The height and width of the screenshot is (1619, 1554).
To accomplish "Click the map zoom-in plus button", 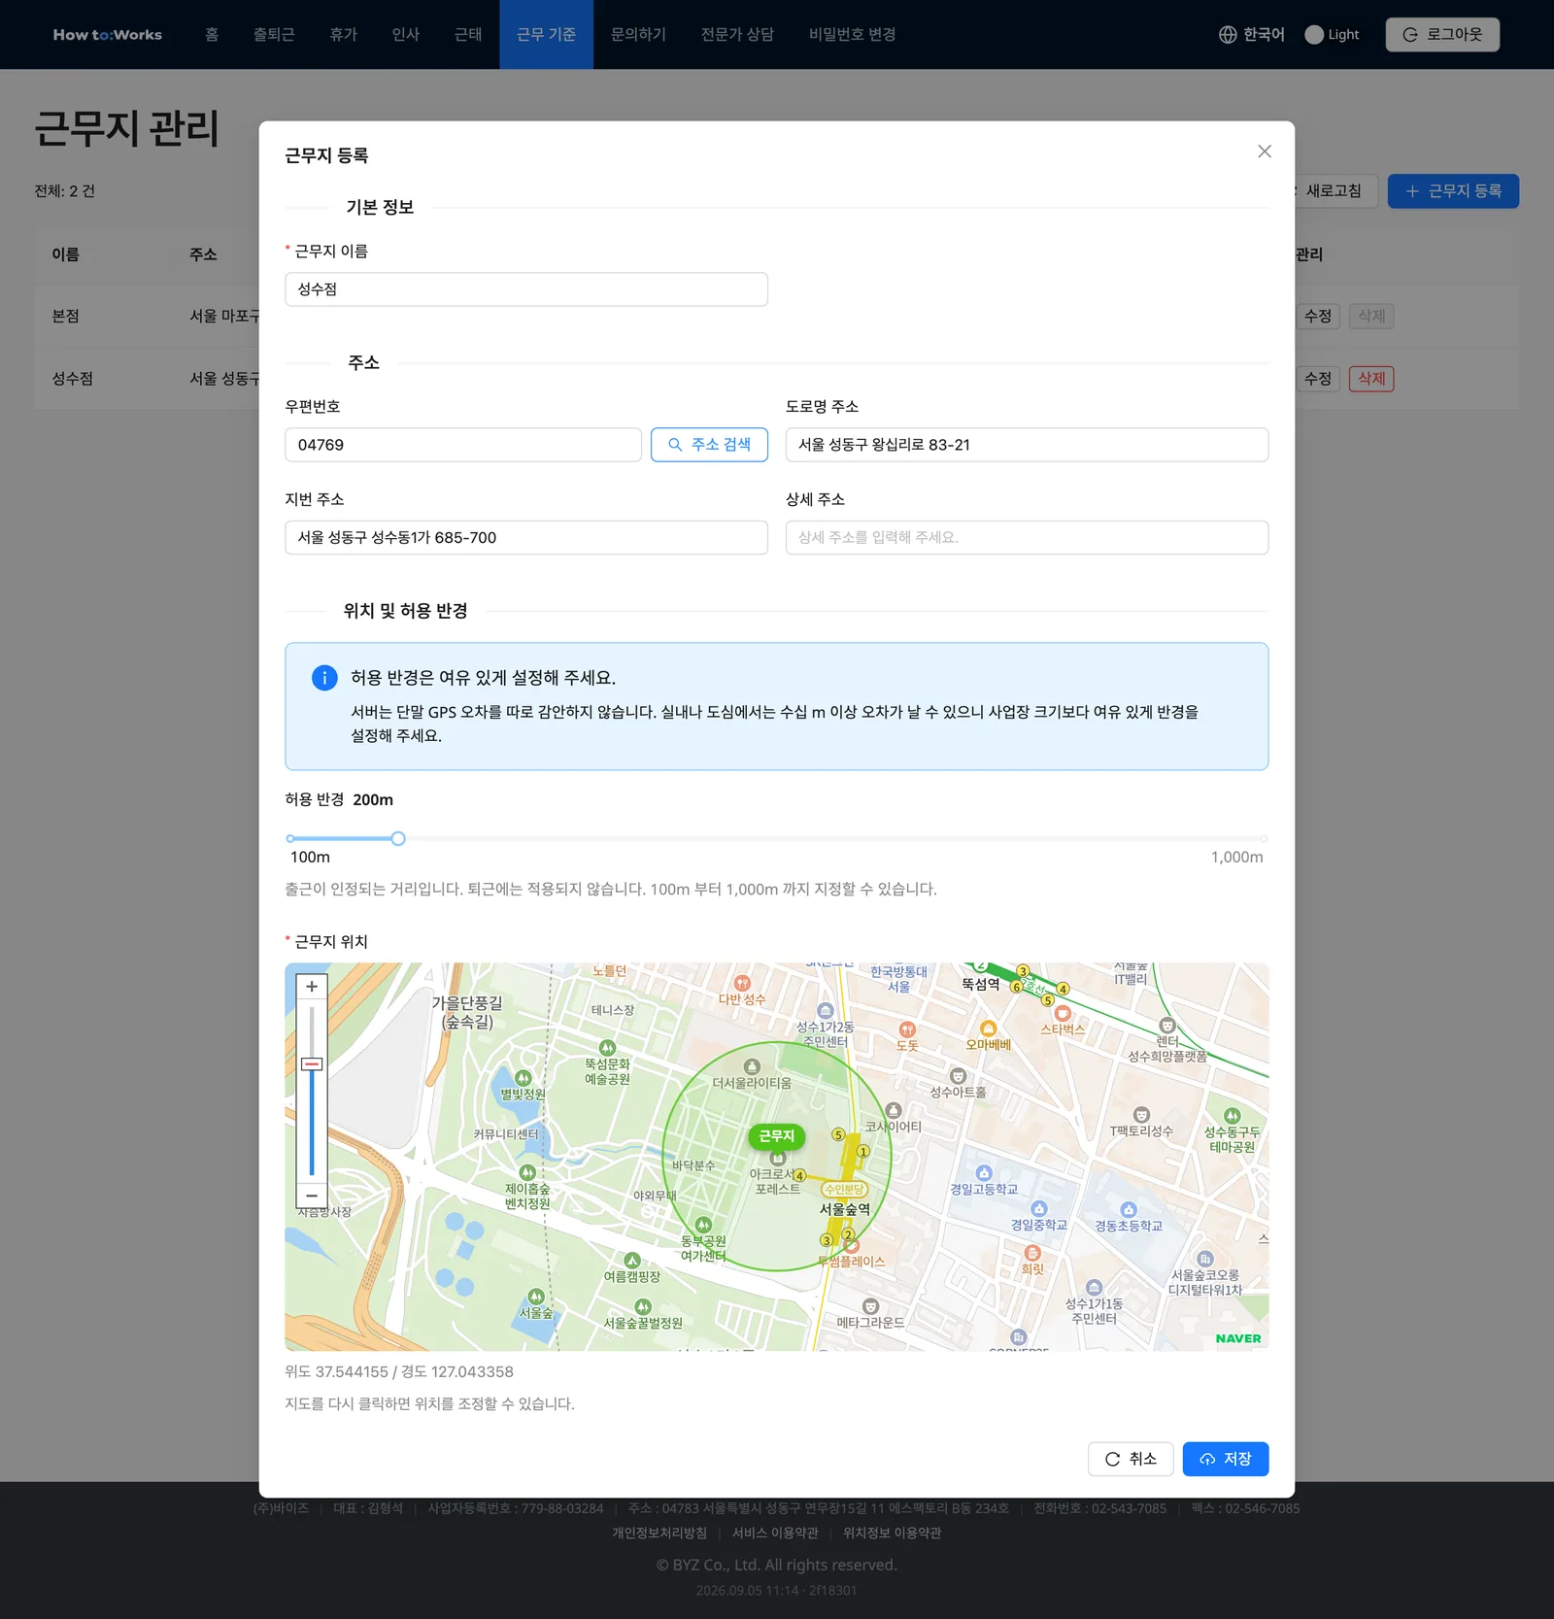I will [x=312, y=987].
